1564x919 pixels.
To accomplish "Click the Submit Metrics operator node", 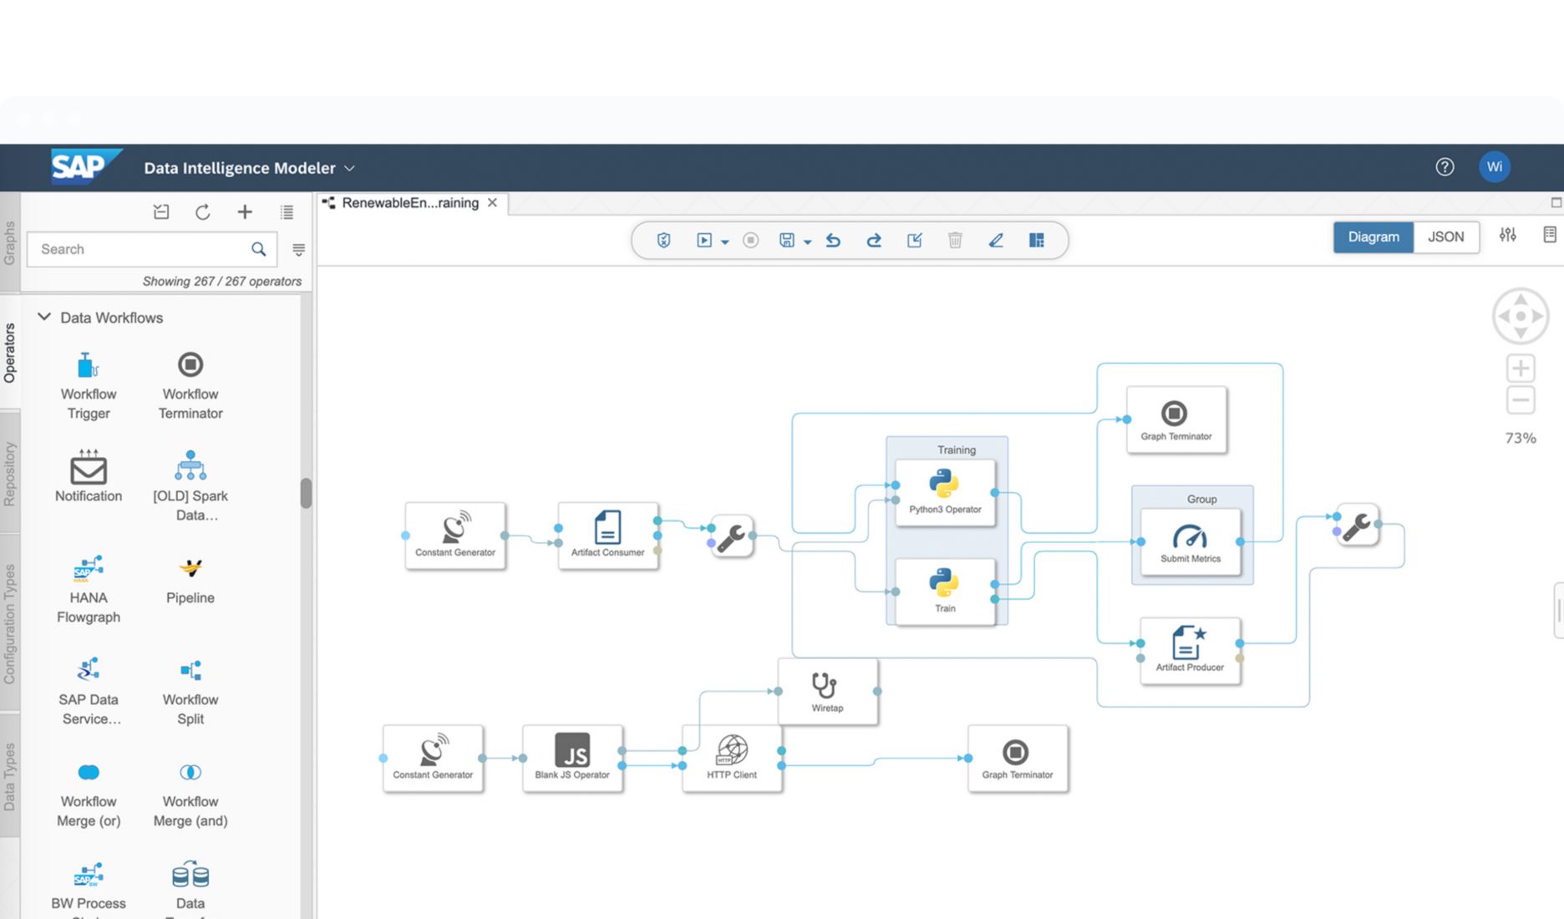I will [1190, 541].
